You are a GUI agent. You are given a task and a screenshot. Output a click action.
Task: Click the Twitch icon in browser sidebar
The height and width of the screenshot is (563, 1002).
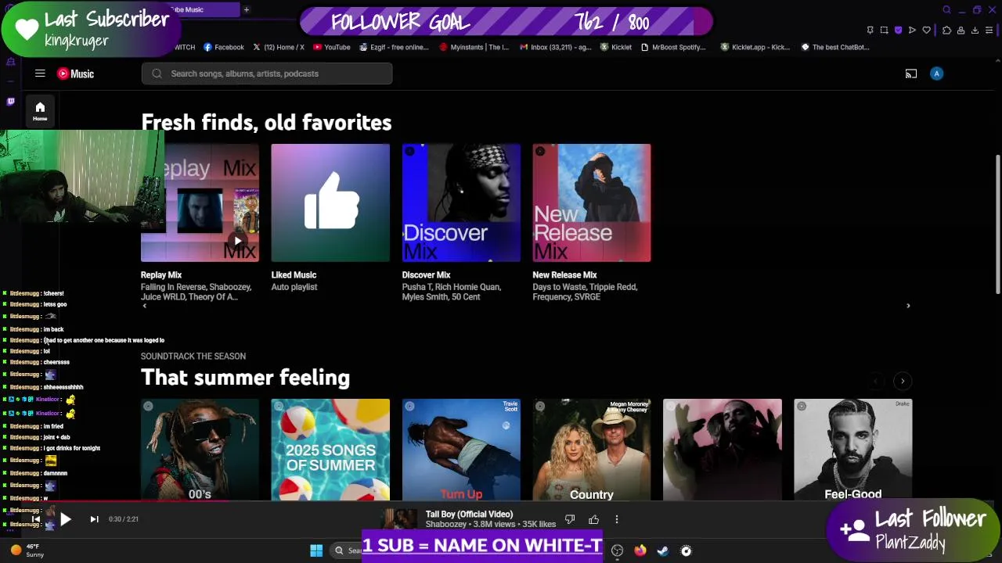pos(10,101)
